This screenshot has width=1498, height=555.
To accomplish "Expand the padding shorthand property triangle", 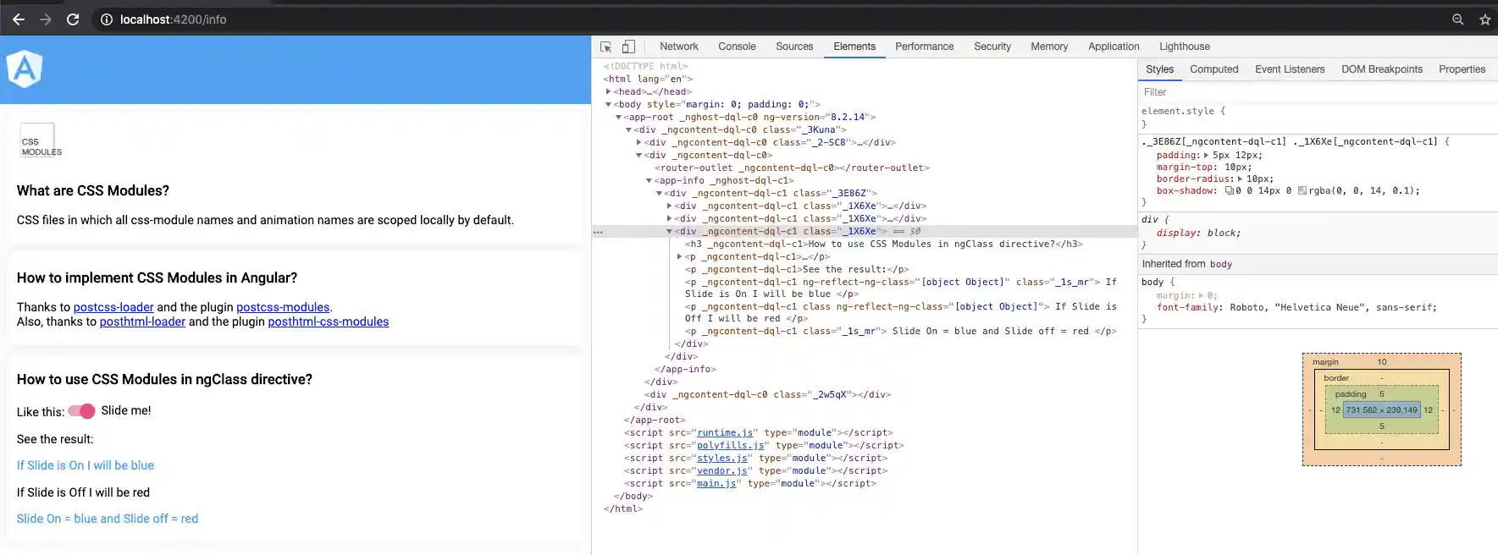I will coord(1206,156).
